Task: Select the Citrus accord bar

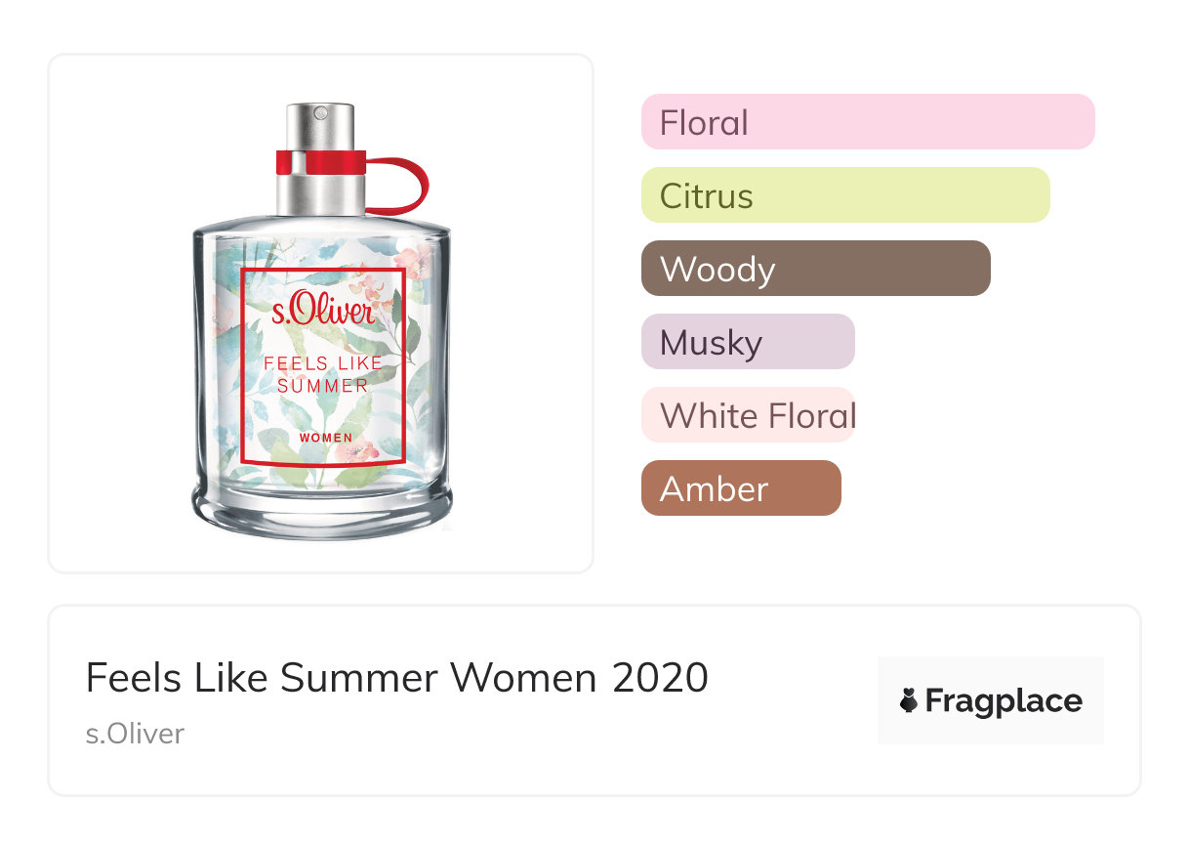Action: click(x=844, y=195)
